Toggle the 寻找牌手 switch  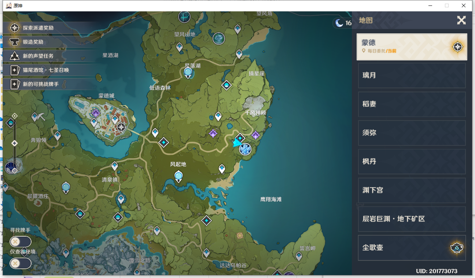click(21, 242)
